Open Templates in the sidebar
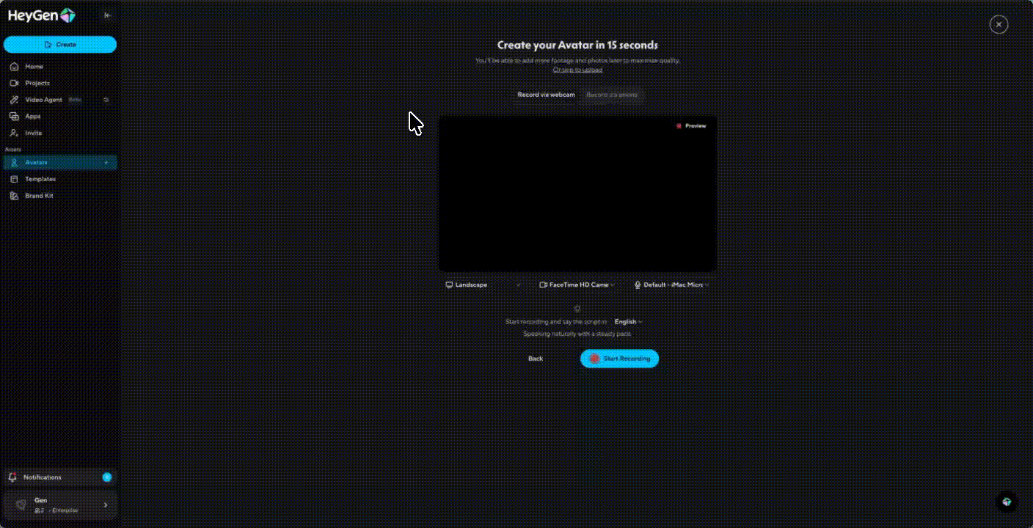This screenshot has width=1033, height=528. point(40,179)
